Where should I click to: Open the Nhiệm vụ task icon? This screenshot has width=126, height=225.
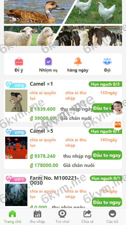point(48,61)
